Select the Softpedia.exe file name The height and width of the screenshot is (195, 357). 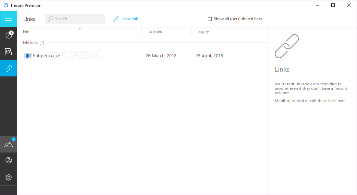[x=46, y=56]
